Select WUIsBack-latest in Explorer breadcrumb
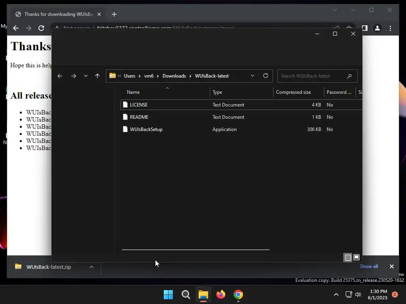 pos(212,76)
